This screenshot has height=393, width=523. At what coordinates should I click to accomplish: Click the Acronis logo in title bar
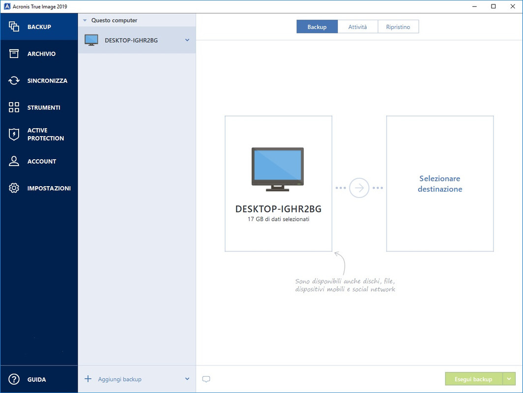tap(7, 6)
